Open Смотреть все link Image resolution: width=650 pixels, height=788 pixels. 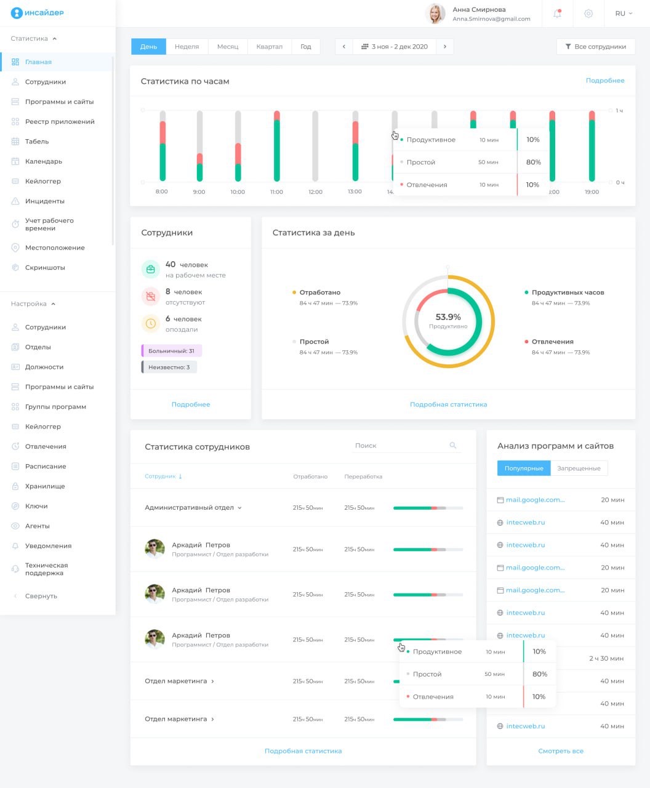(x=561, y=751)
